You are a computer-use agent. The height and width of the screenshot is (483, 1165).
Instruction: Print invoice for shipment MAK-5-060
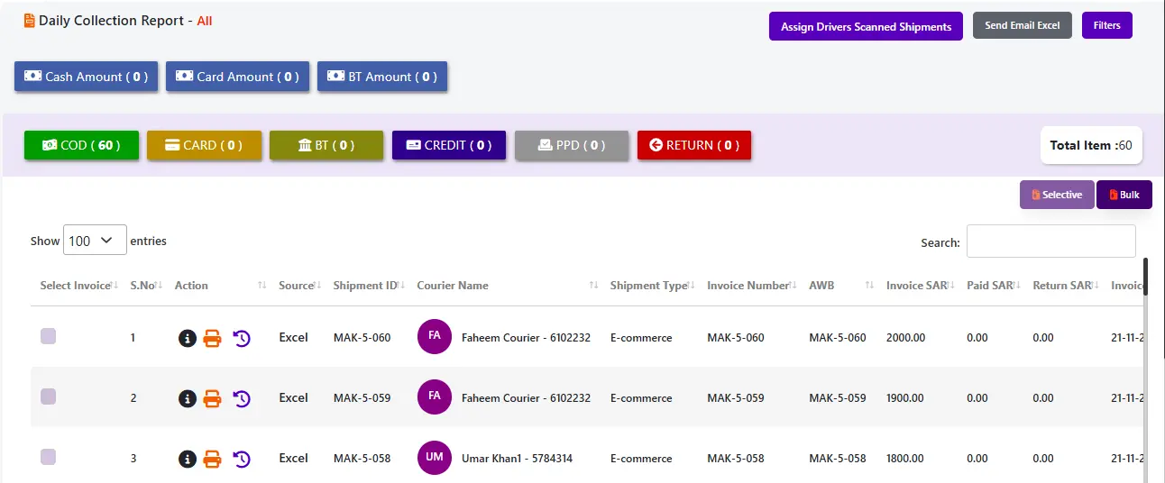point(212,338)
